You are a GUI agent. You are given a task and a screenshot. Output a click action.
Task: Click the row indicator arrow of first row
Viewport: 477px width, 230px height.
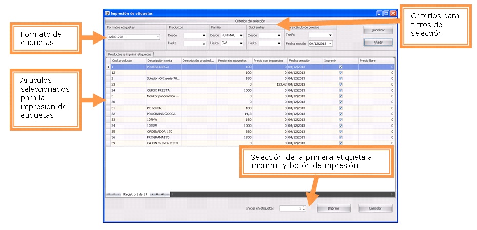pyautogui.click(x=108, y=67)
